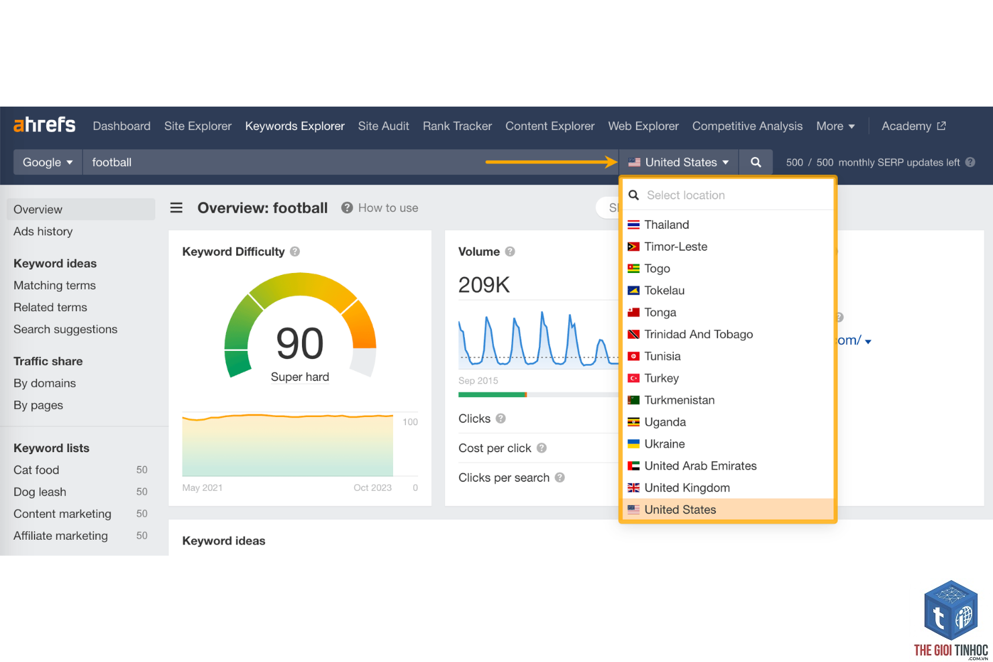Open the Google search engine dropdown
This screenshot has height=662, width=993.
[x=48, y=162]
